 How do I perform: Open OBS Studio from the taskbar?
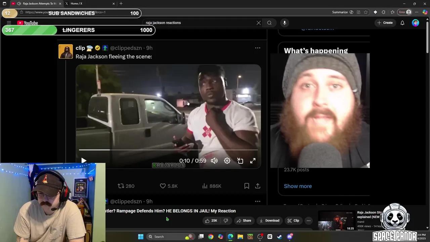coord(260,237)
